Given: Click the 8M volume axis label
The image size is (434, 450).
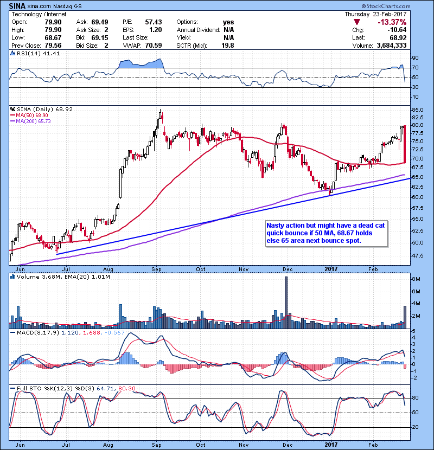Looking at the screenshot, I should (416, 279).
